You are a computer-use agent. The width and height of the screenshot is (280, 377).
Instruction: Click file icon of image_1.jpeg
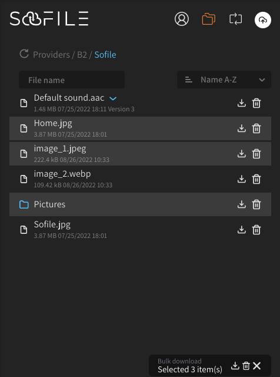[x=24, y=154]
